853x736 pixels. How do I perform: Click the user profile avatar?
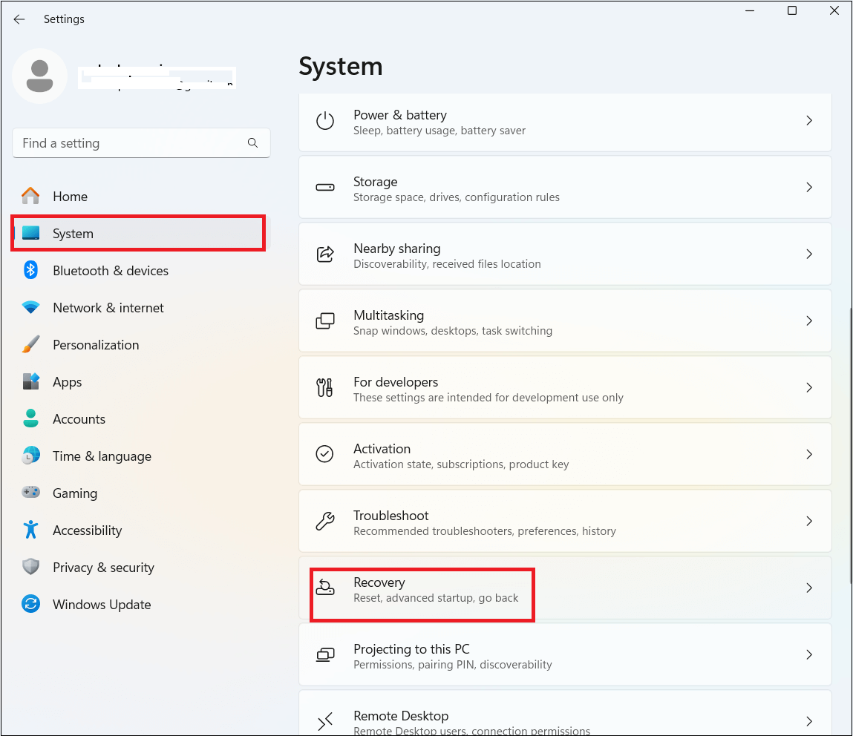pyautogui.click(x=39, y=76)
